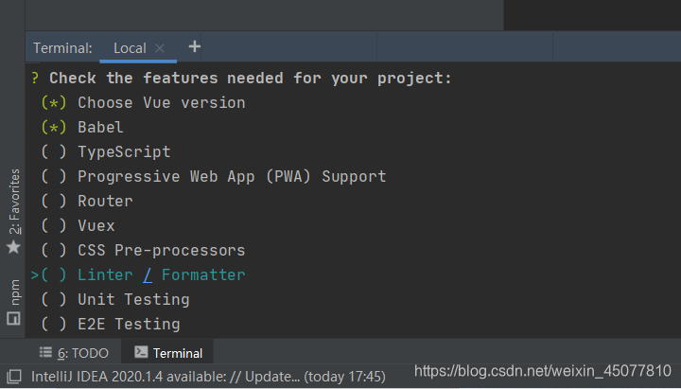
Task: Open a new terminal session with plus icon
Action: click(x=194, y=46)
